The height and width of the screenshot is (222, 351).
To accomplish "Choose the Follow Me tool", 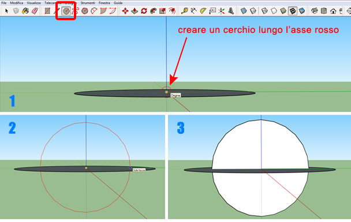I will point(153,11).
